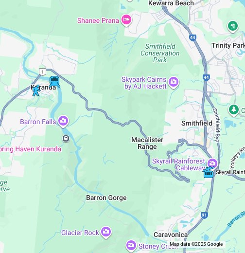
Task: Click the Map data ©2025 Google attribution
Action: tap(196, 244)
